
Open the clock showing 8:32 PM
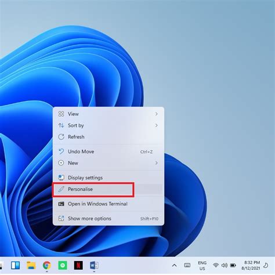click(251, 265)
